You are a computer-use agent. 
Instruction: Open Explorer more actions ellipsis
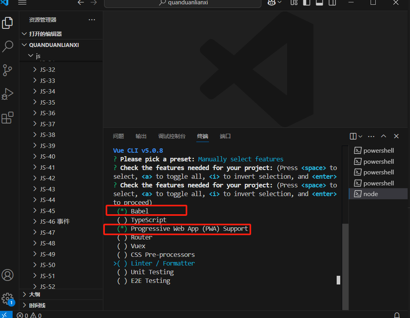click(x=92, y=20)
